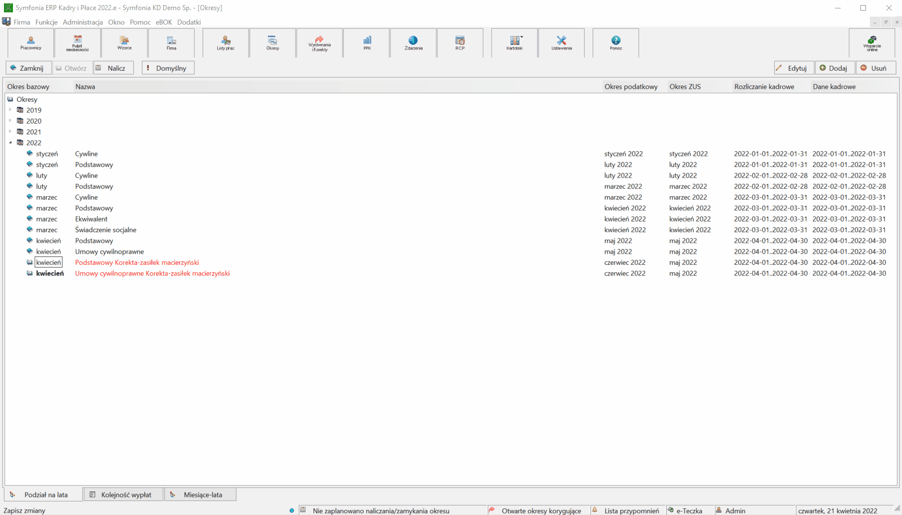Switch to the Kolejność wypłat tab
This screenshot has height=515, width=902.
click(x=123, y=495)
